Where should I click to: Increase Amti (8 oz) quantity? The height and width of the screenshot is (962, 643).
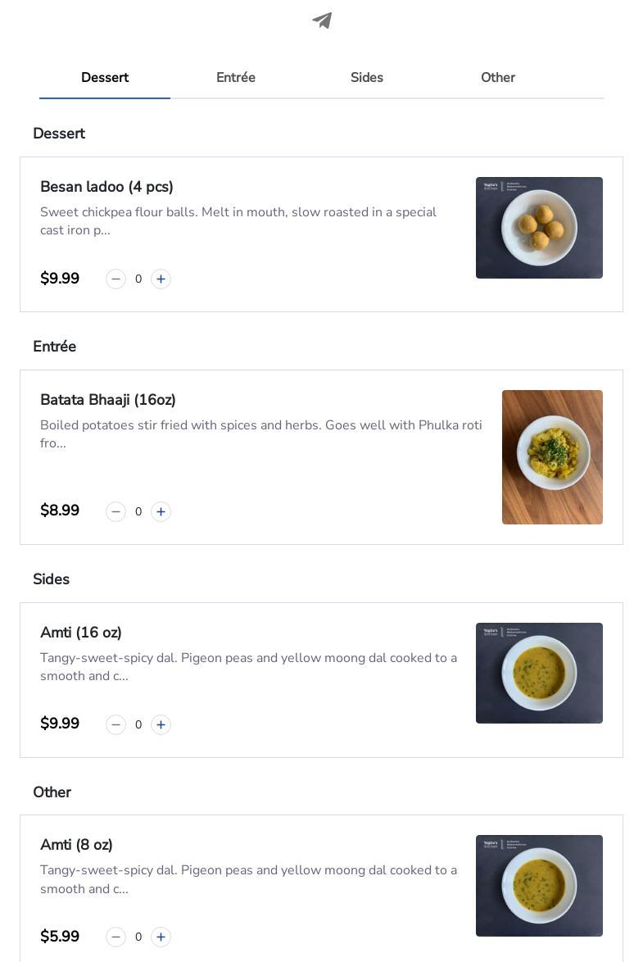point(161,937)
